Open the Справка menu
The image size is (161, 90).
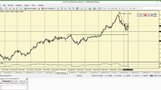tap(41, 5)
